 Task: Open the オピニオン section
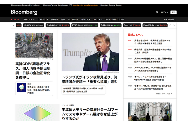98,19
